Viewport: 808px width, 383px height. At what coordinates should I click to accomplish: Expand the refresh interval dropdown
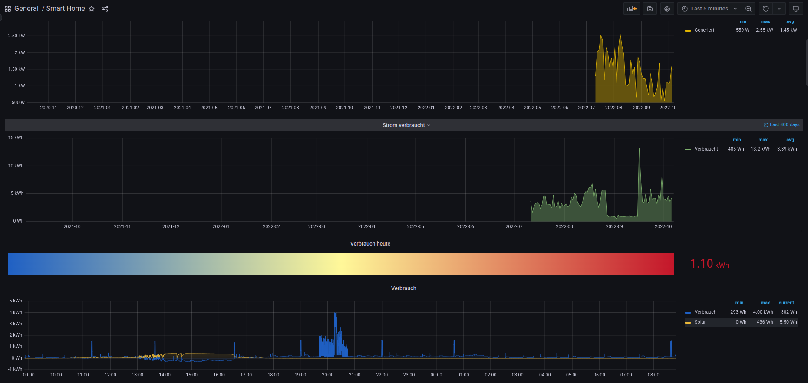[x=779, y=9]
